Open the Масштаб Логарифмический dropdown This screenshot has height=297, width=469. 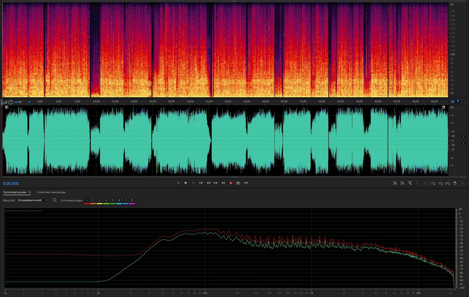click(x=33, y=200)
